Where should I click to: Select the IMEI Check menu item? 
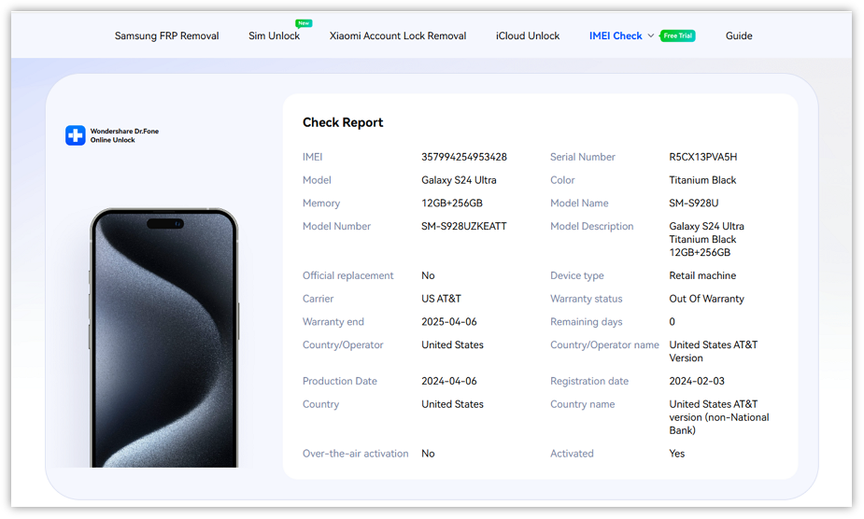616,35
